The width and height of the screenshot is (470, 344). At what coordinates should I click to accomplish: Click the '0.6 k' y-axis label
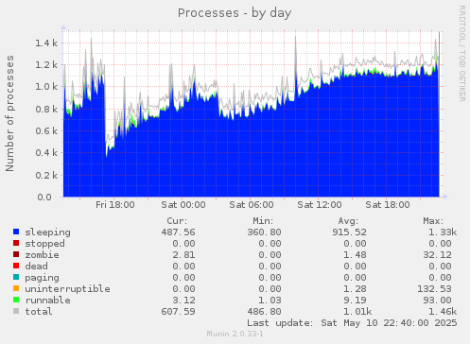(x=46, y=130)
